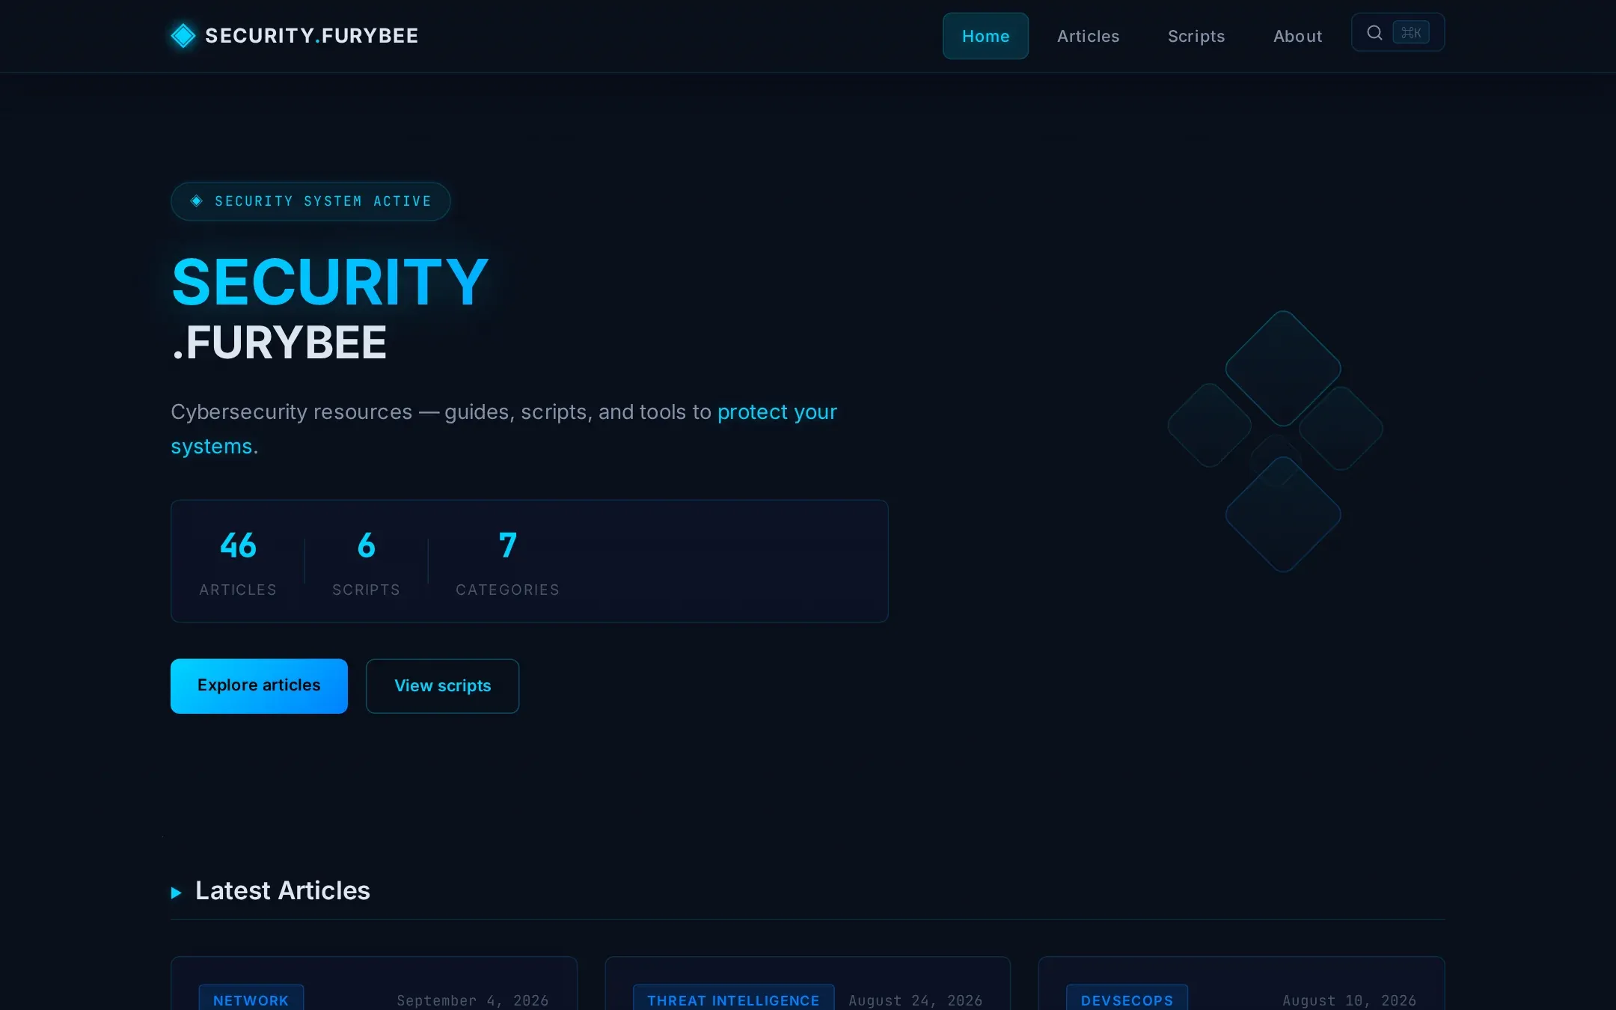Go to the Home nav item

coord(985,36)
